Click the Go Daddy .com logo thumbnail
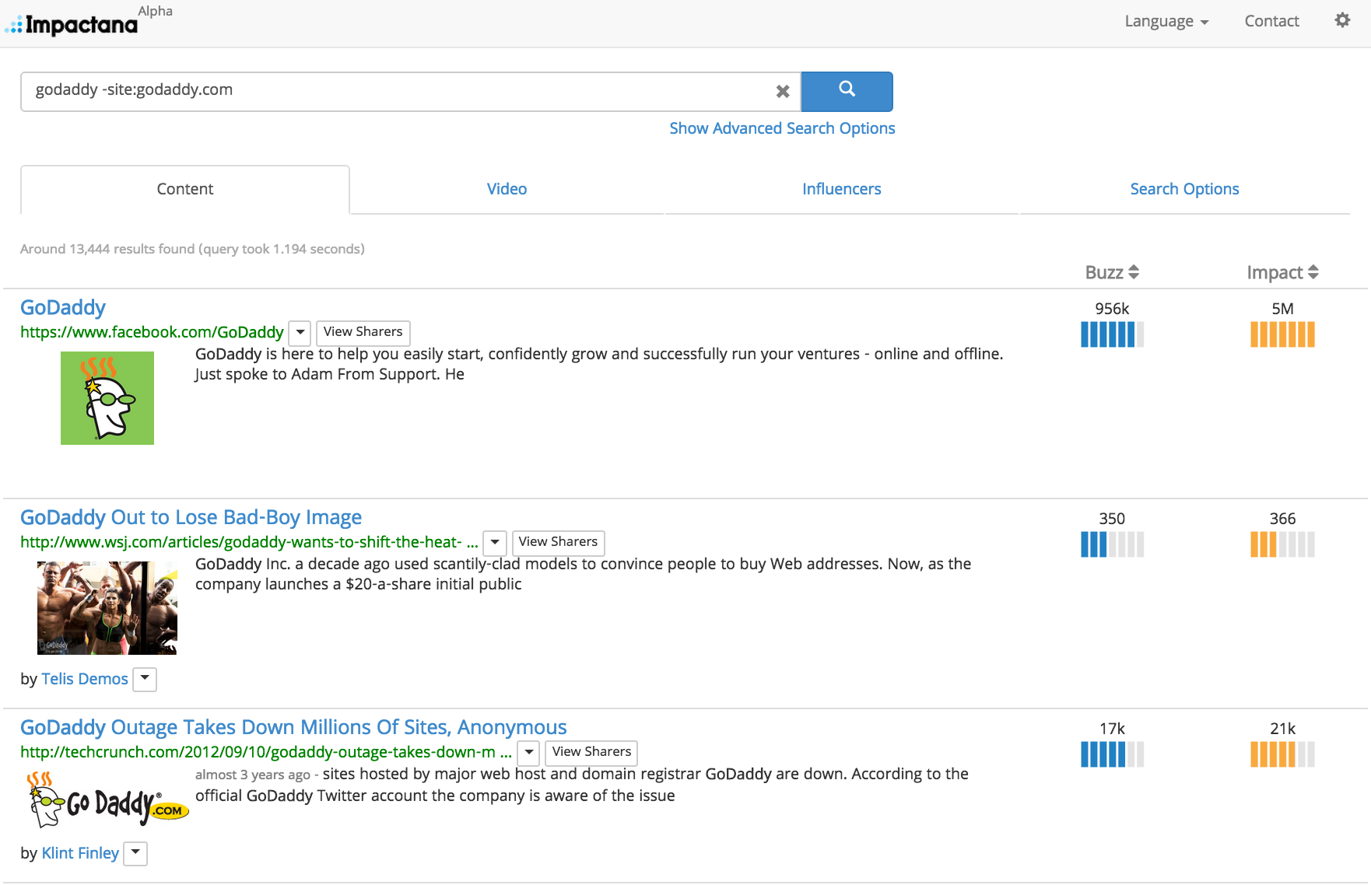Image resolution: width=1371 pixels, height=885 pixels. pos(107,799)
